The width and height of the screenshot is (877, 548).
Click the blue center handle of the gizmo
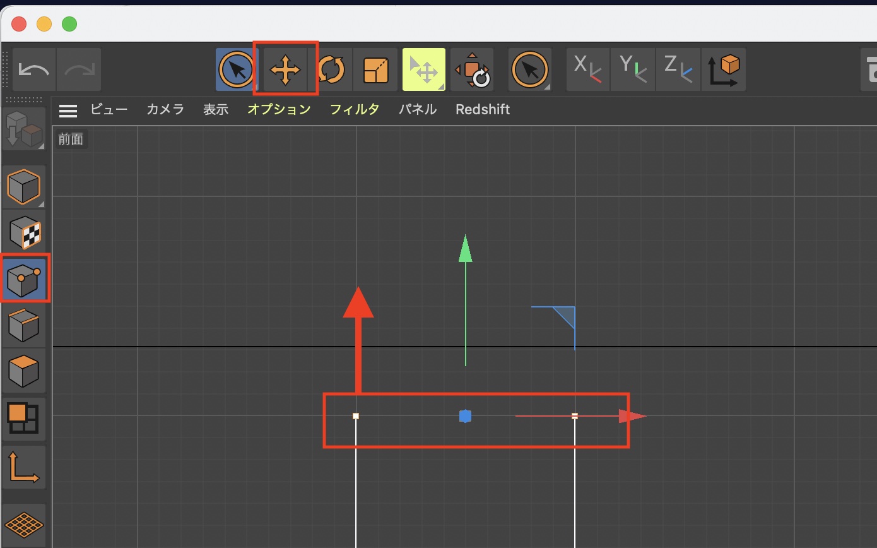coord(465,416)
